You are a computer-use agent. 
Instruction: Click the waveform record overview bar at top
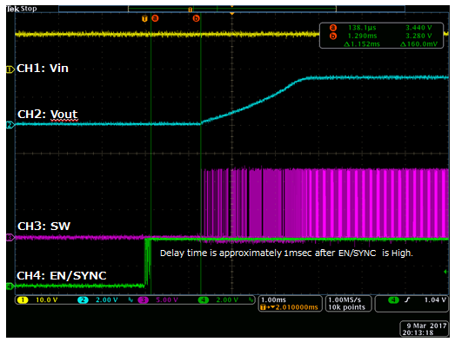(x=231, y=9)
